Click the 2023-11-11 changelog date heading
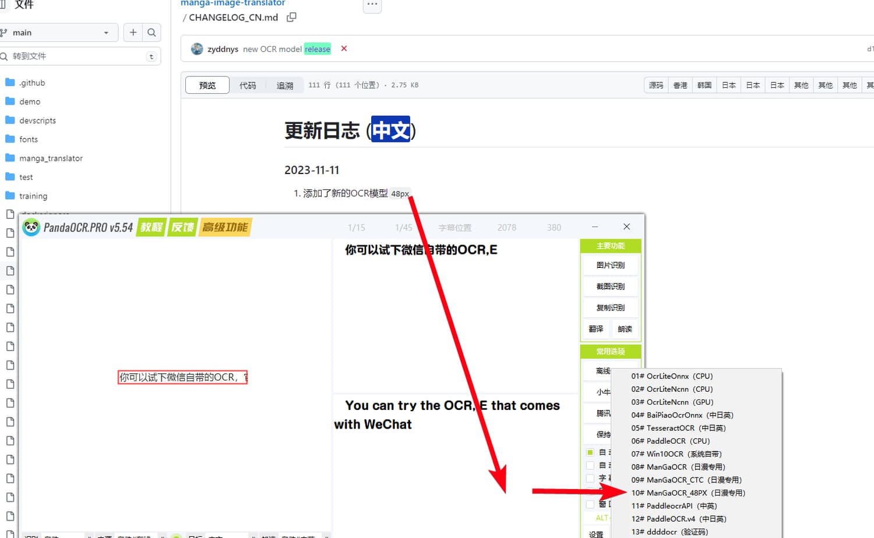Screen dimensions: 874x538 pyautogui.click(x=312, y=170)
